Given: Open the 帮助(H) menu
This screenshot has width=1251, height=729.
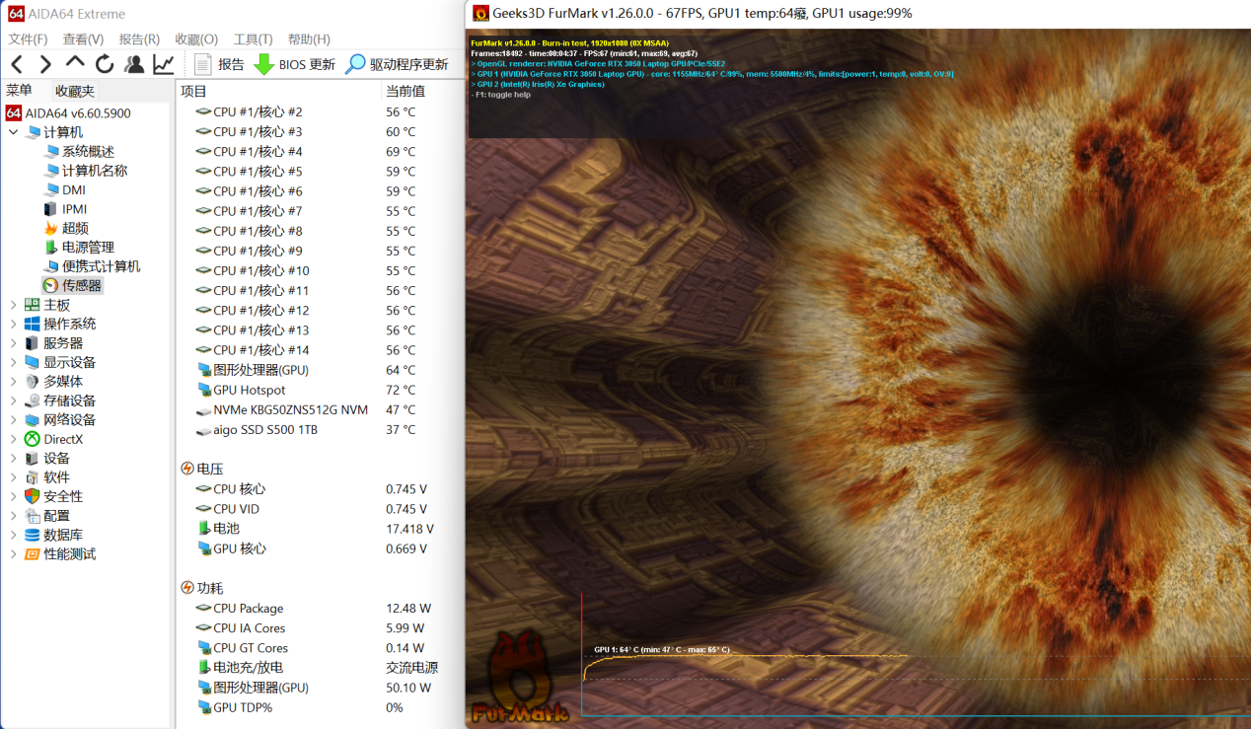Looking at the screenshot, I should click(x=309, y=39).
